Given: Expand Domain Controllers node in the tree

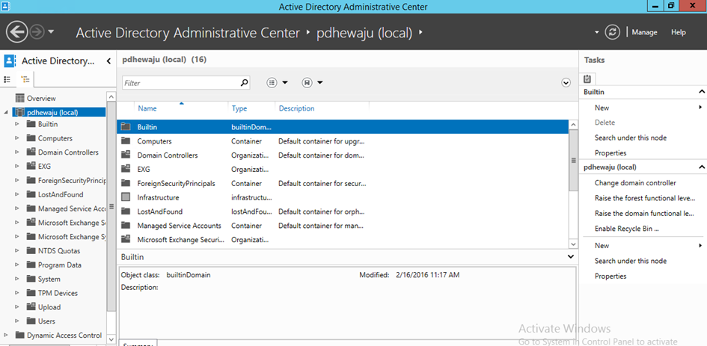Looking at the screenshot, I should (x=18, y=152).
